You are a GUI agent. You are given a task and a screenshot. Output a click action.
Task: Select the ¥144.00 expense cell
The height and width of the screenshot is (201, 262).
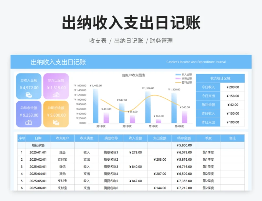pyautogui.click(x=160, y=188)
